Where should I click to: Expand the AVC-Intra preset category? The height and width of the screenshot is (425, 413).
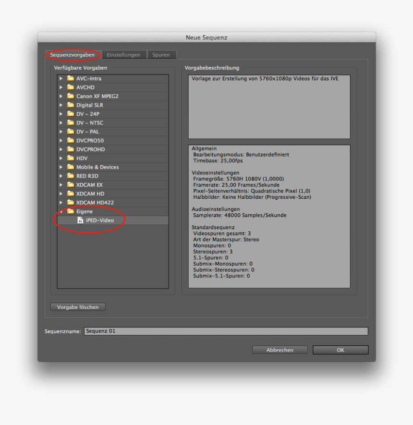tap(61, 78)
